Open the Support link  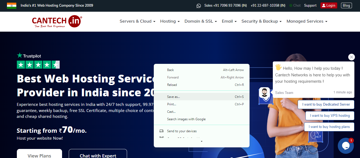[x=310, y=5]
